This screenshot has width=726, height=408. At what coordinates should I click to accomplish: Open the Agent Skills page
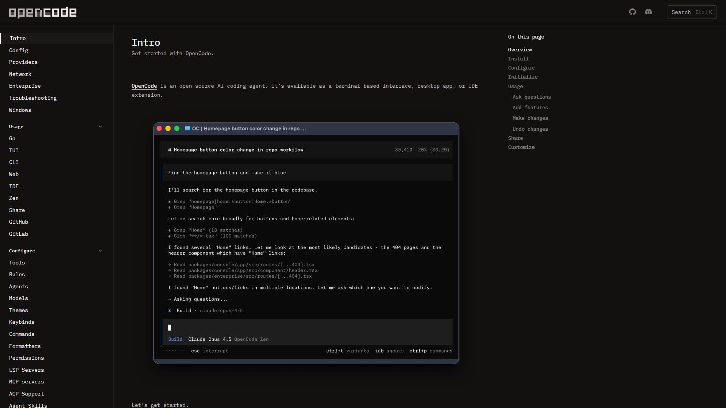click(28, 405)
